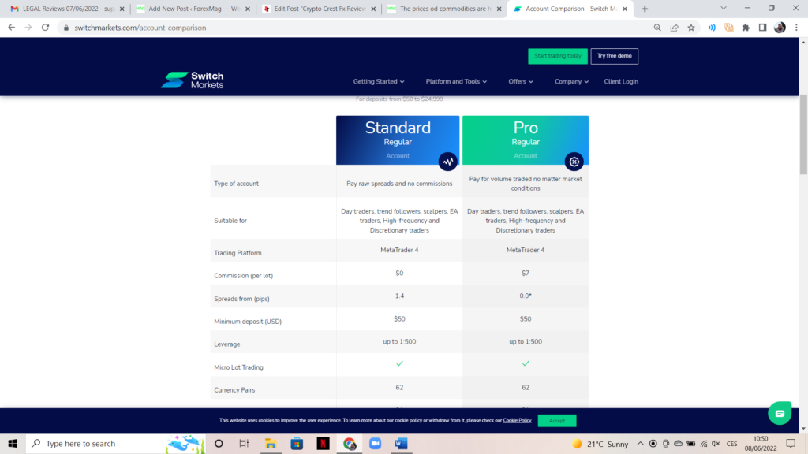Click the Start trading today button
This screenshot has width=808, height=454.
coord(558,56)
